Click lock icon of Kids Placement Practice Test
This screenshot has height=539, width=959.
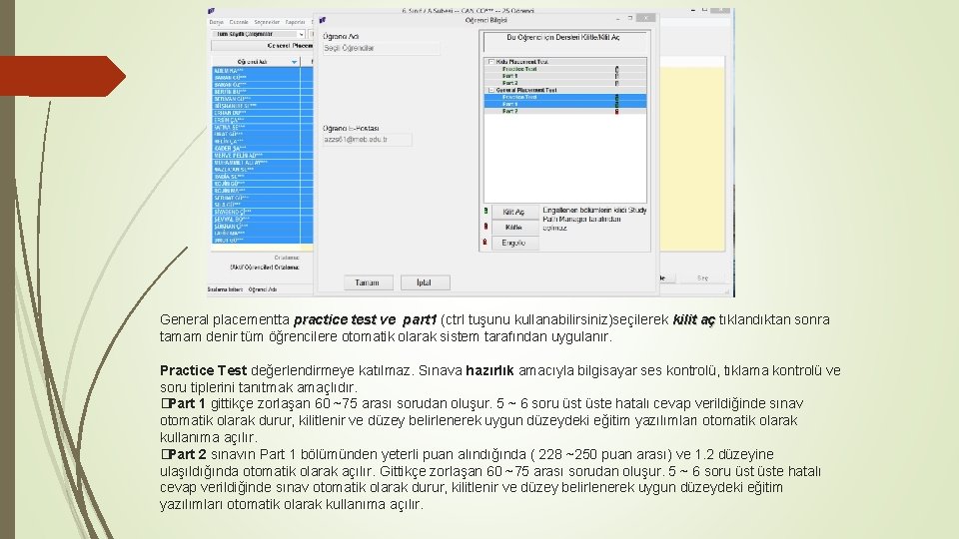pyautogui.click(x=616, y=69)
